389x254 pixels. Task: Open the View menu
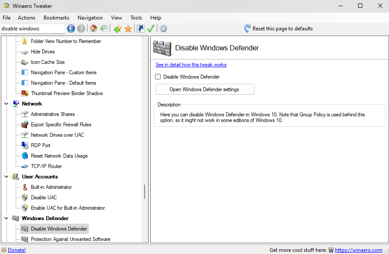(116, 18)
